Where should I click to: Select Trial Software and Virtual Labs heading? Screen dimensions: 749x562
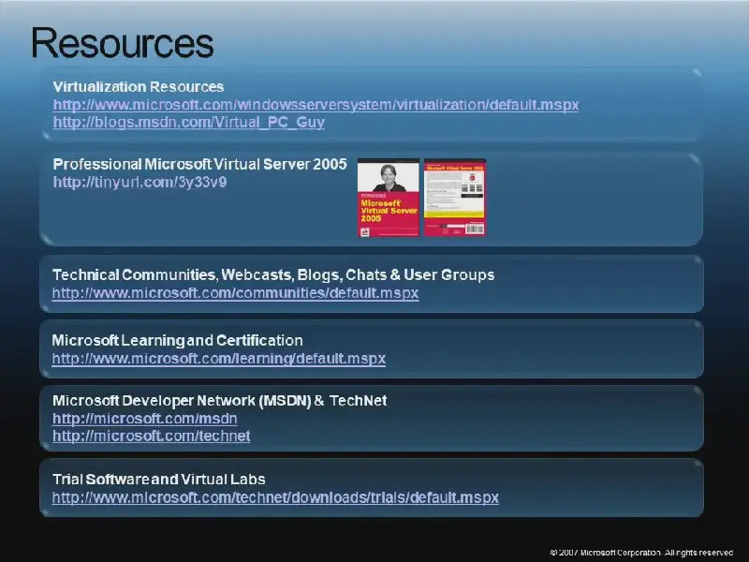click(158, 480)
